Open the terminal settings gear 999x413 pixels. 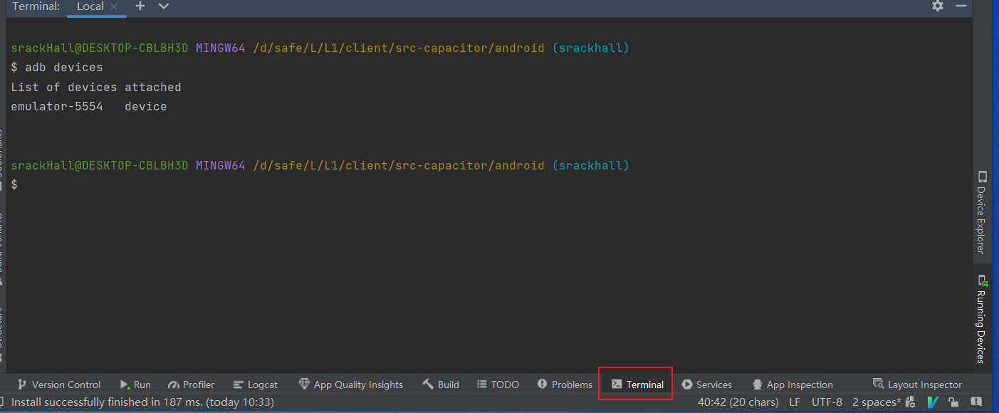pyautogui.click(x=938, y=6)
